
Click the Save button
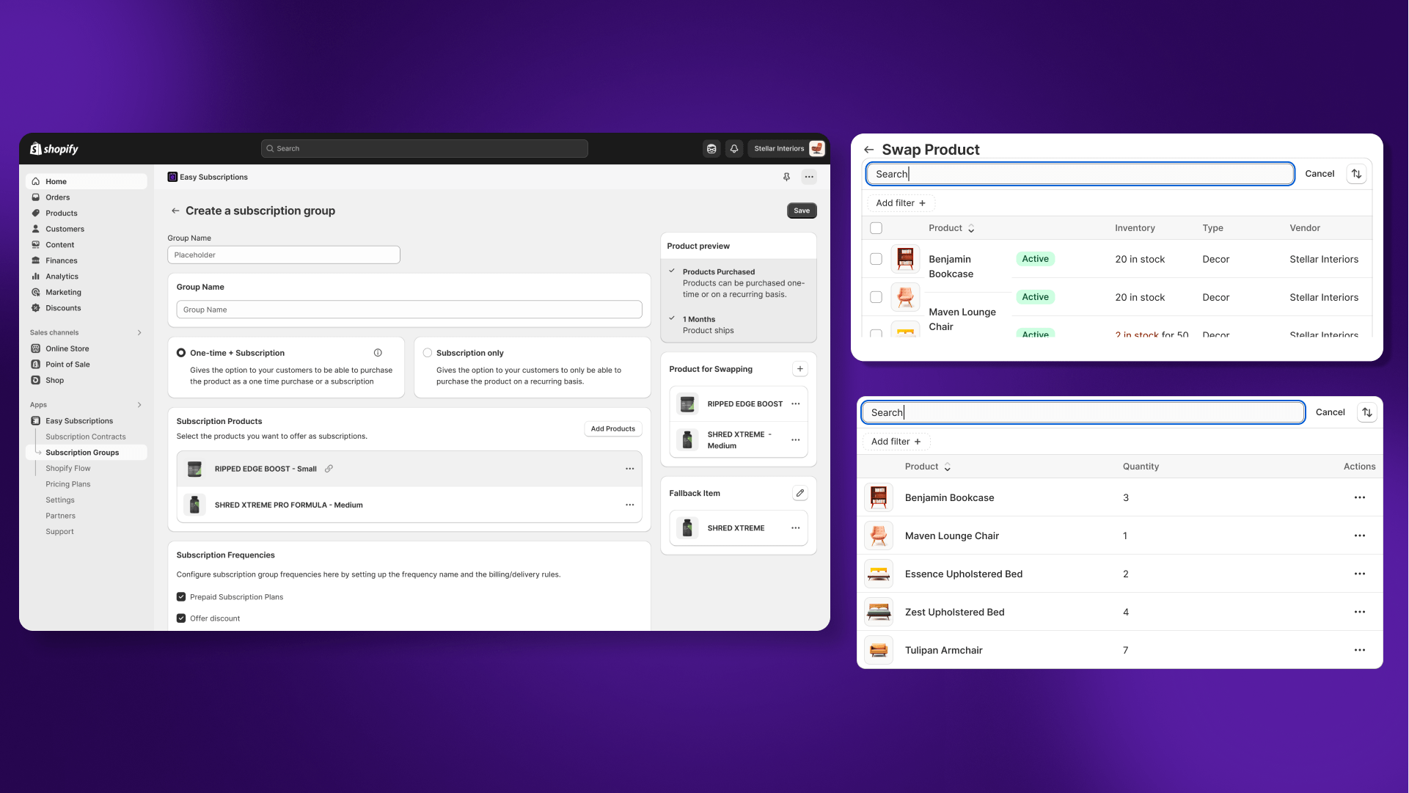click(801, 211)
